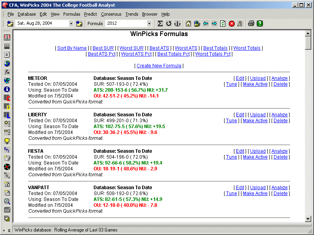Viewport: 314px width, 235px height.
Task: Open the scoreboard icon in the sidebar
Action: tap(7, 37)
